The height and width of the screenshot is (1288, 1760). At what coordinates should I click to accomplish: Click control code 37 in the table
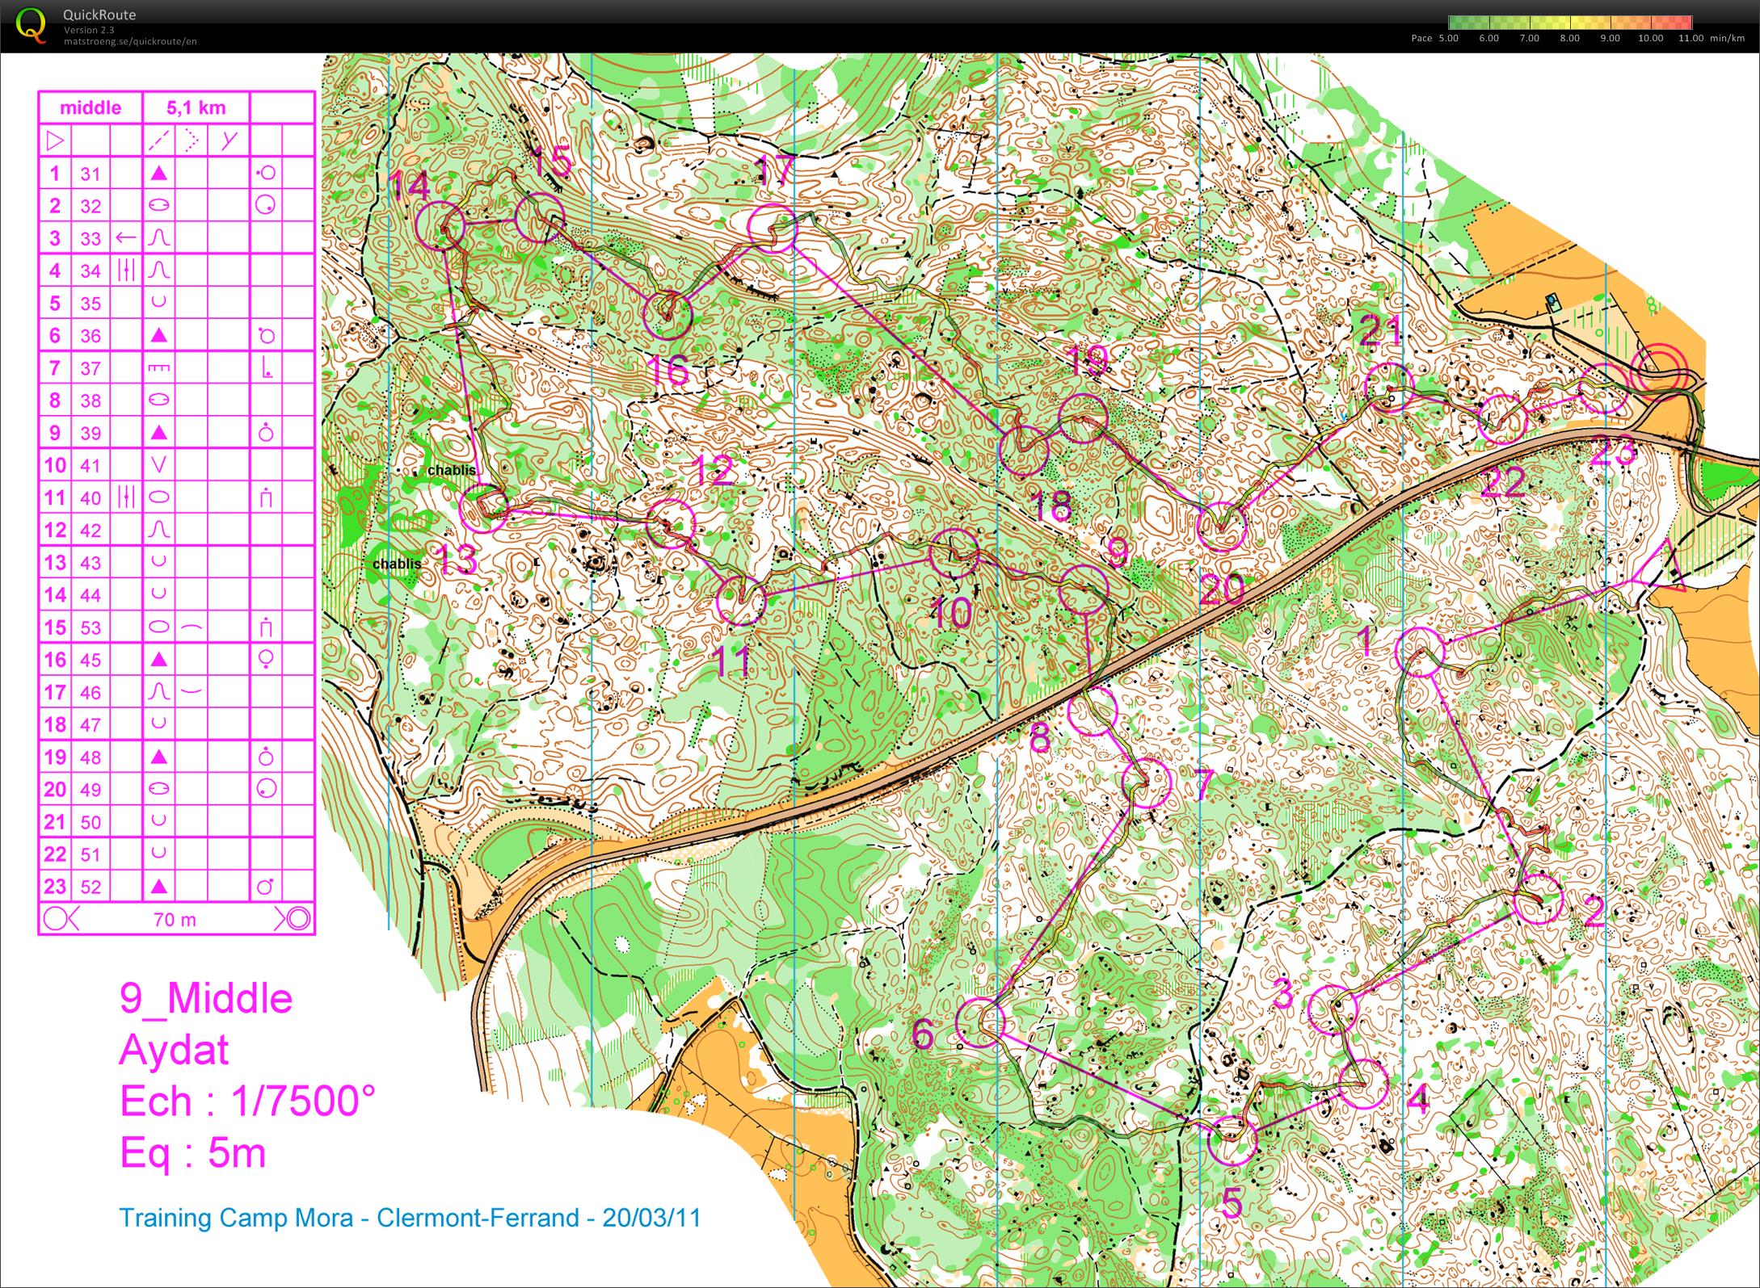click(91, 368)
